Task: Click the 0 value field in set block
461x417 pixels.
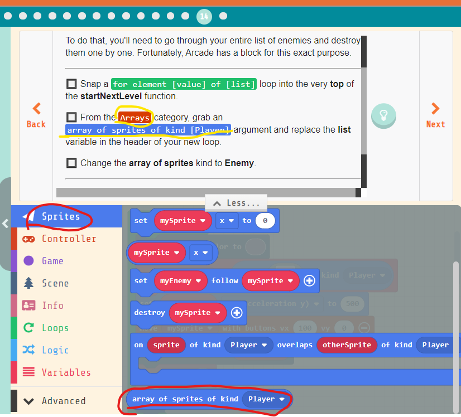Action: click(265, 221)
